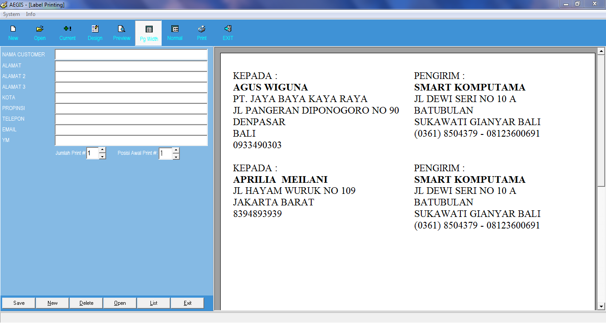Increase the Jumlah Print value

coord(102,151)
